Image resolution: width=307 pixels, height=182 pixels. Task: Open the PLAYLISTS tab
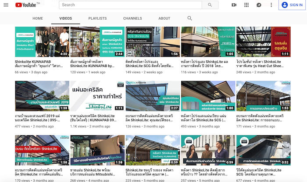[97, 18]
